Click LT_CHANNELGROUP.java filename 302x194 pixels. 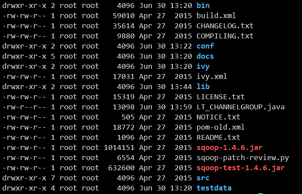240,107
